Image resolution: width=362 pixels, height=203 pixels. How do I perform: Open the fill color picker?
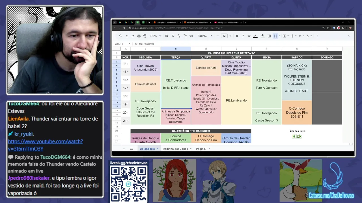[x=263, y=36]
